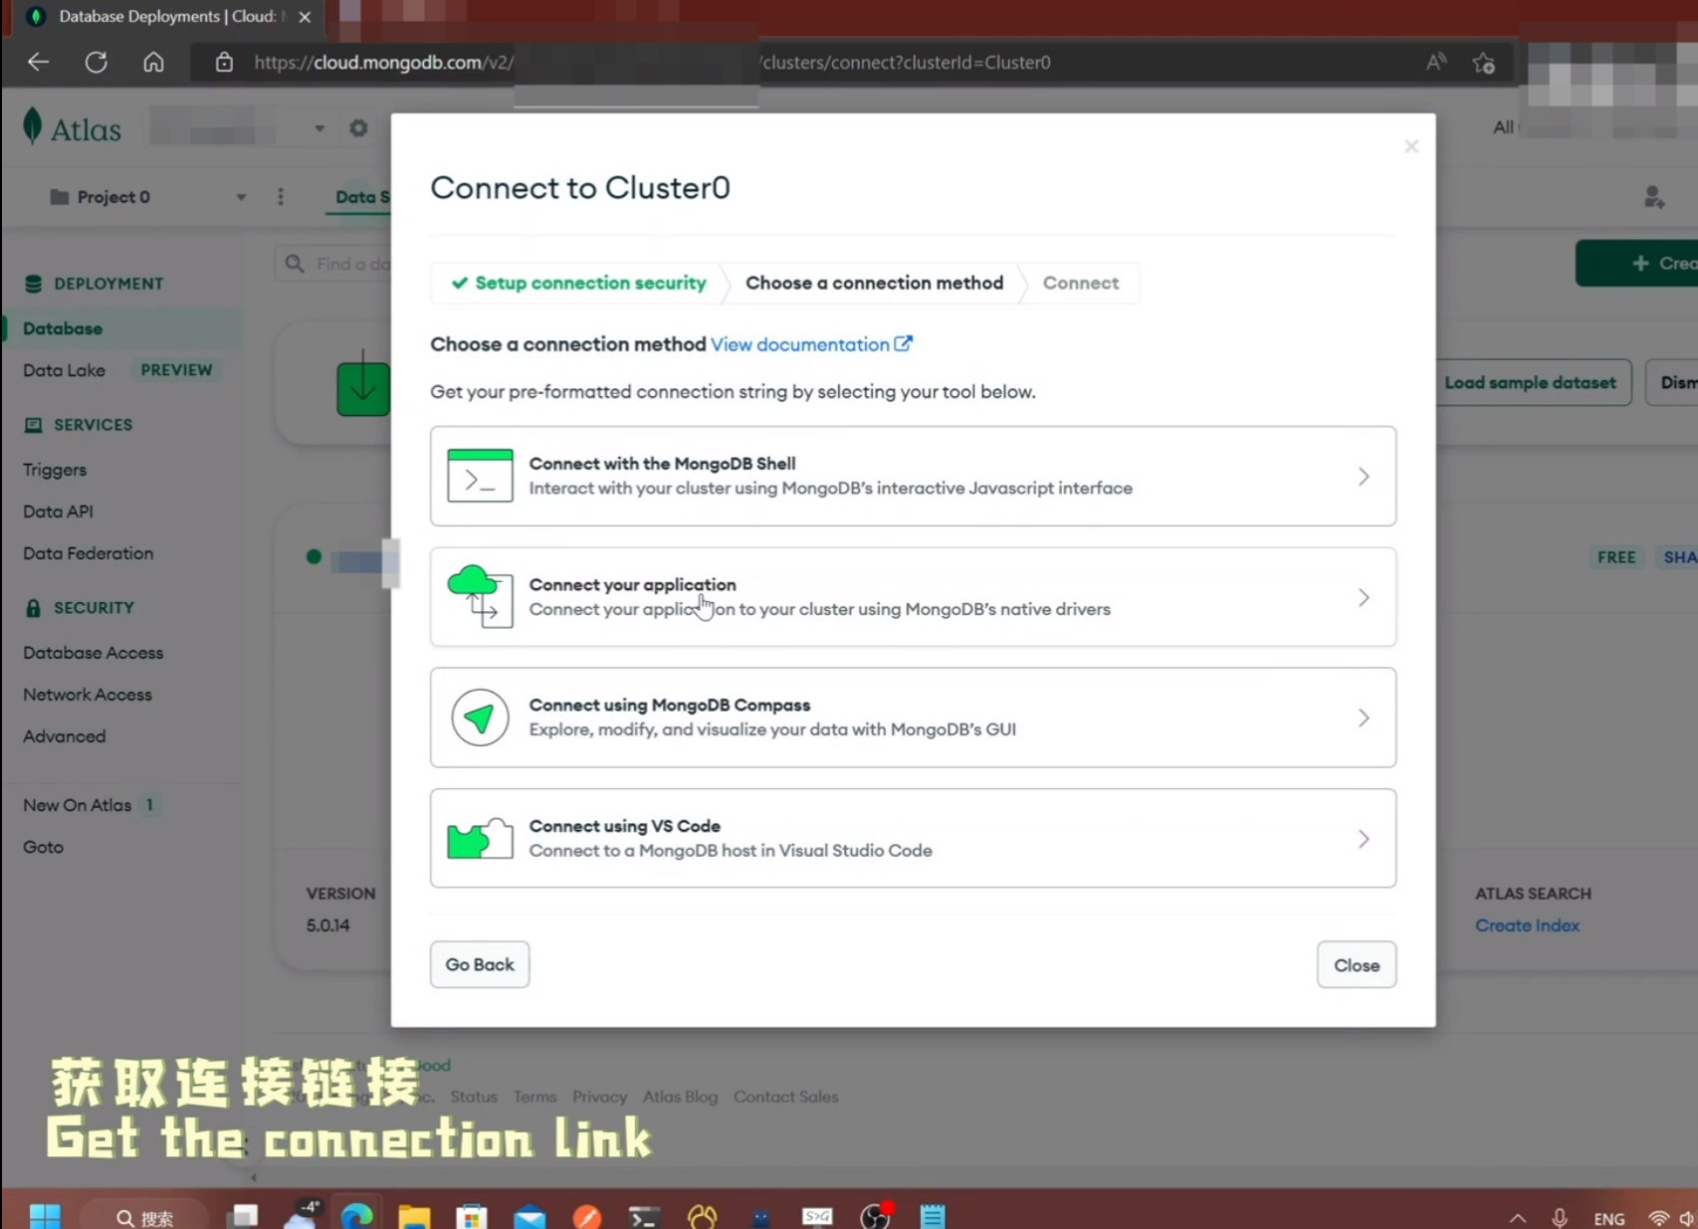This screenshot has height=1229, width=1698.
Task: Click the ENG language indicator
Action: click(1608, 1218)
